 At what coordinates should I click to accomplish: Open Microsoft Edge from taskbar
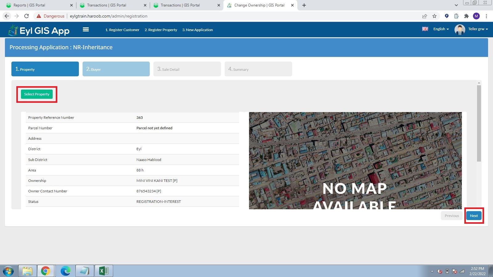(65, 271)
